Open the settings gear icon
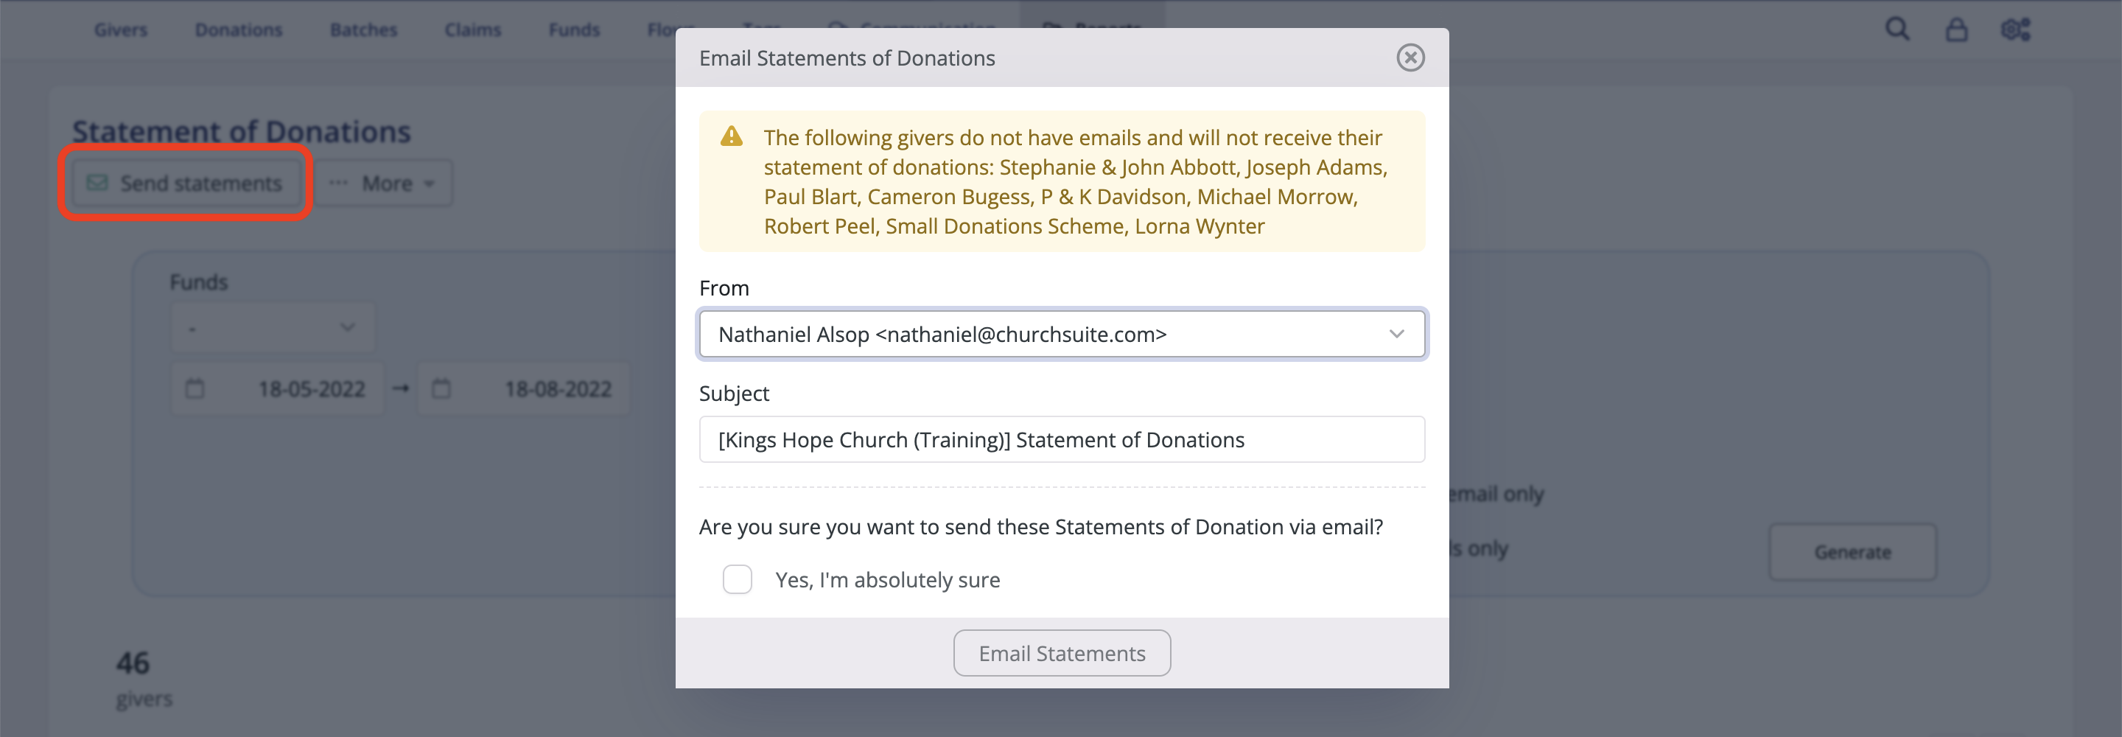This screenshot has height=737, width=2122. click(x=2015, y=29)
